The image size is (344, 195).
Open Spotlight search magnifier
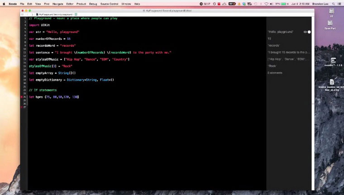coord(334,4)
